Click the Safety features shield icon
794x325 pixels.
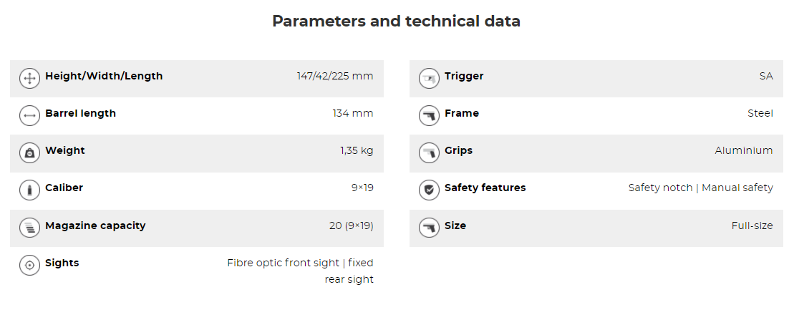coord(429,190)
